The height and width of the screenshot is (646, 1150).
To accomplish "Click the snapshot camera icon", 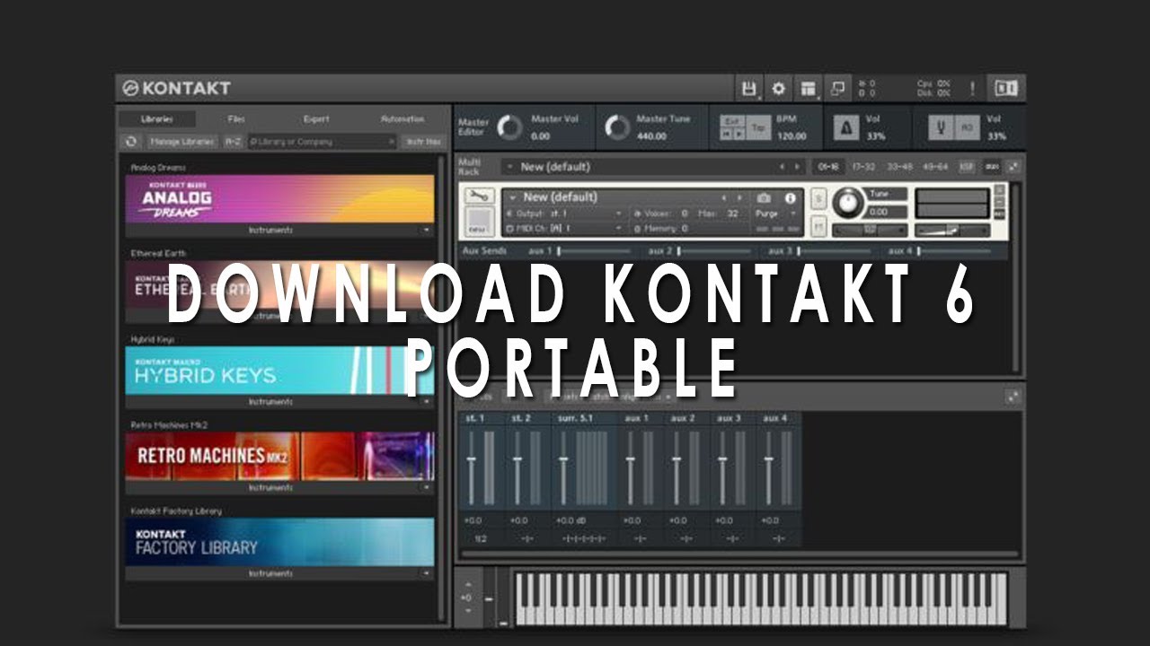I will tap(764, 197).
